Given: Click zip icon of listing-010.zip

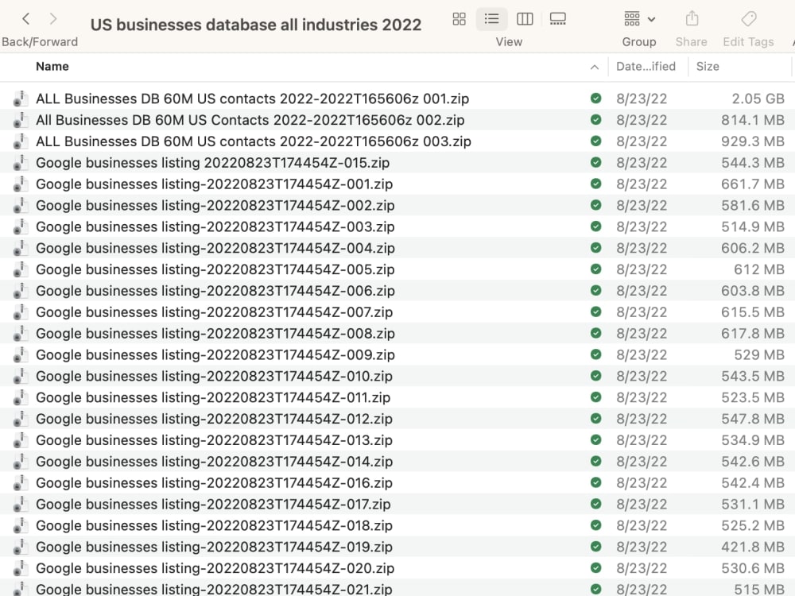Looking at the screenshot, I should [x=20, y=376].
